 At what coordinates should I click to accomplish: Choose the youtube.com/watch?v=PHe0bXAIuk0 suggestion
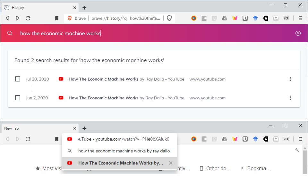(119, 139)
